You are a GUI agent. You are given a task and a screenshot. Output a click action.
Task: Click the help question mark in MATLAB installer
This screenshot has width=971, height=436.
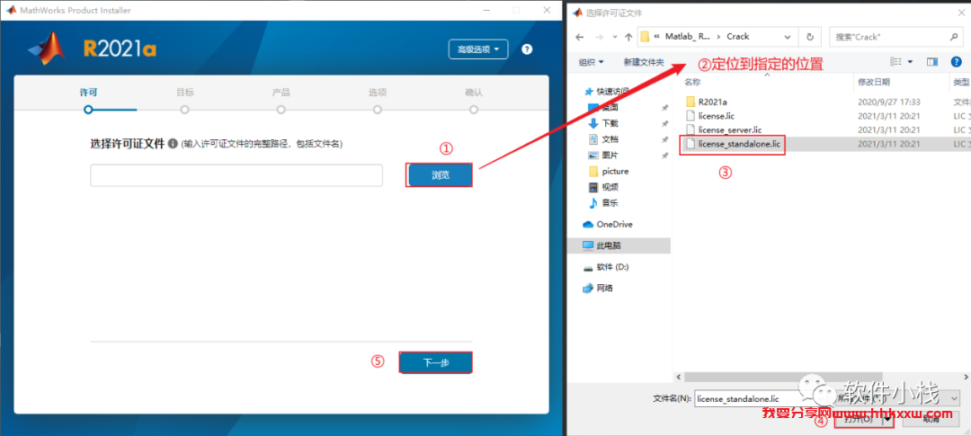[x=527, y=49]
